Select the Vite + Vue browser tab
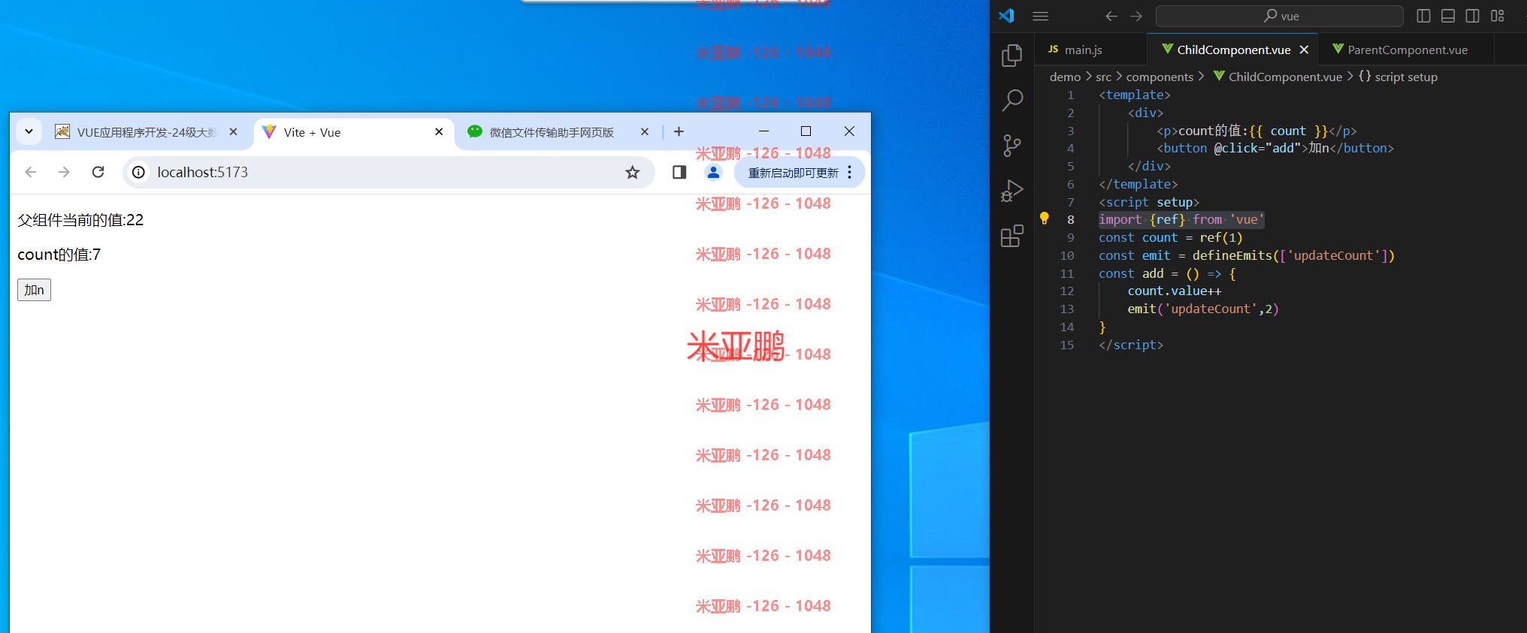This screenshot has width=1527, height=633. click(x=353, y=132)
